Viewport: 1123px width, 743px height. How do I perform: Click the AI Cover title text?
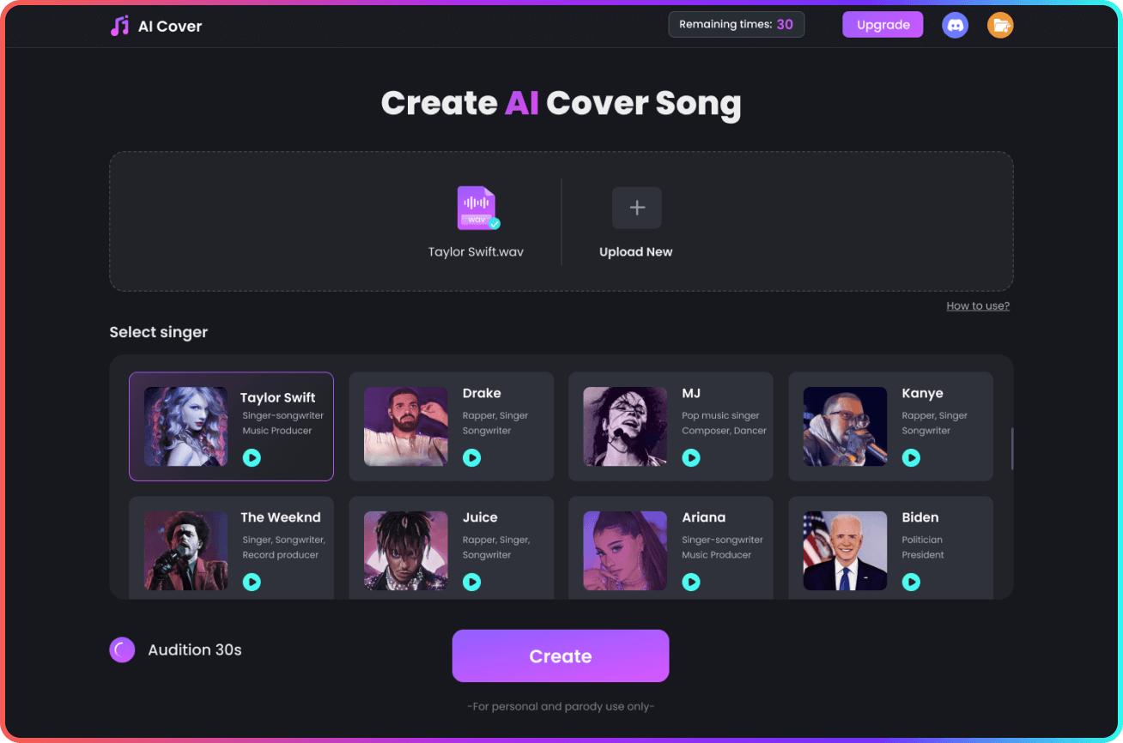[x=170, y=27]
